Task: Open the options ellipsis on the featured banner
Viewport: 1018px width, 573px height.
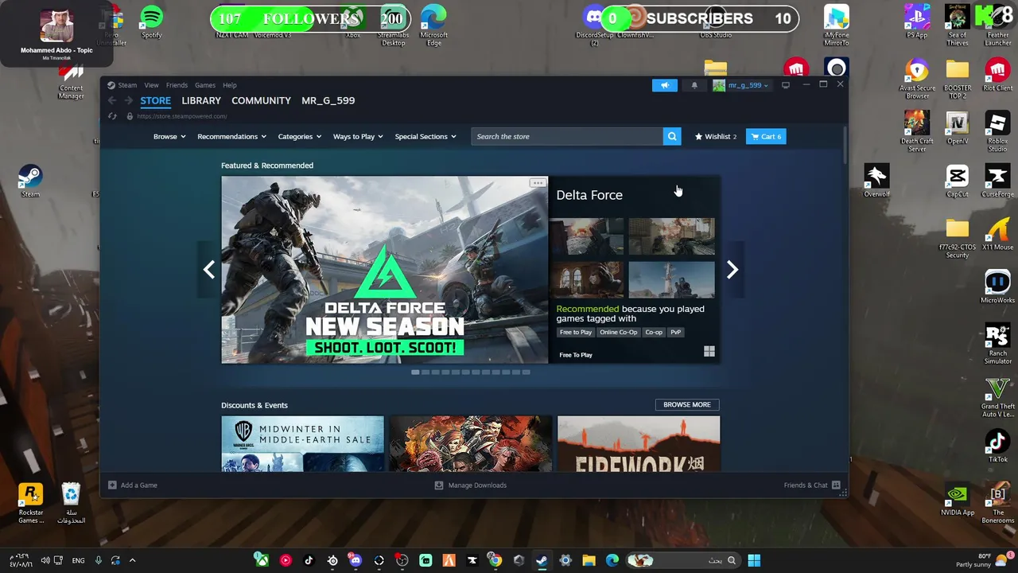Action: pyautogui.click(x=538, y=183)
